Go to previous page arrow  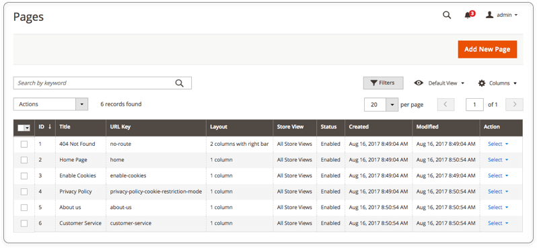(x=446, y=105)
